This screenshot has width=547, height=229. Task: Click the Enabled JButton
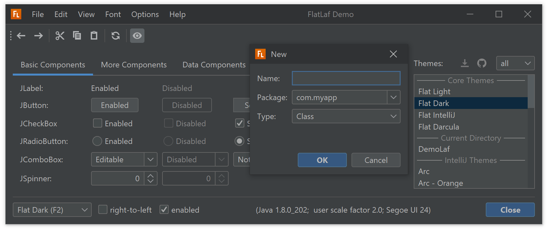[115, 105]
